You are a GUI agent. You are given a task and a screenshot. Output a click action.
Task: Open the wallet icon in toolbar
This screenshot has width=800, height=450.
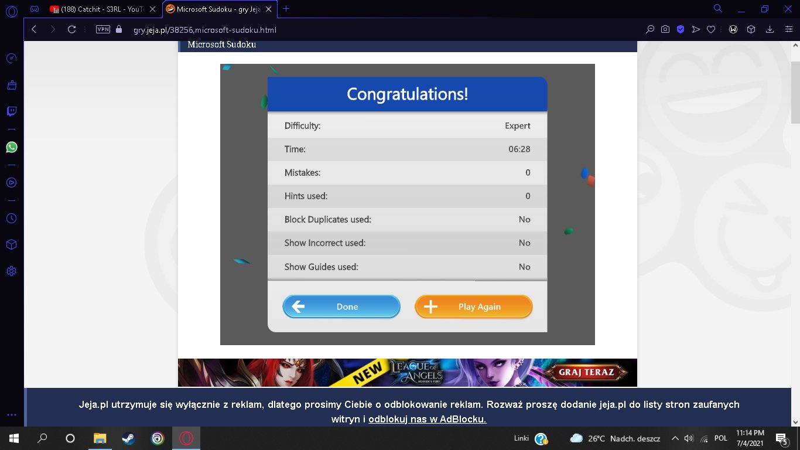pyautogui.click(x=733, y=29)
